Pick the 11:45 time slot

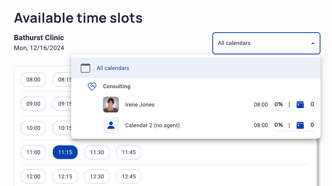click(x=129, y=152)
